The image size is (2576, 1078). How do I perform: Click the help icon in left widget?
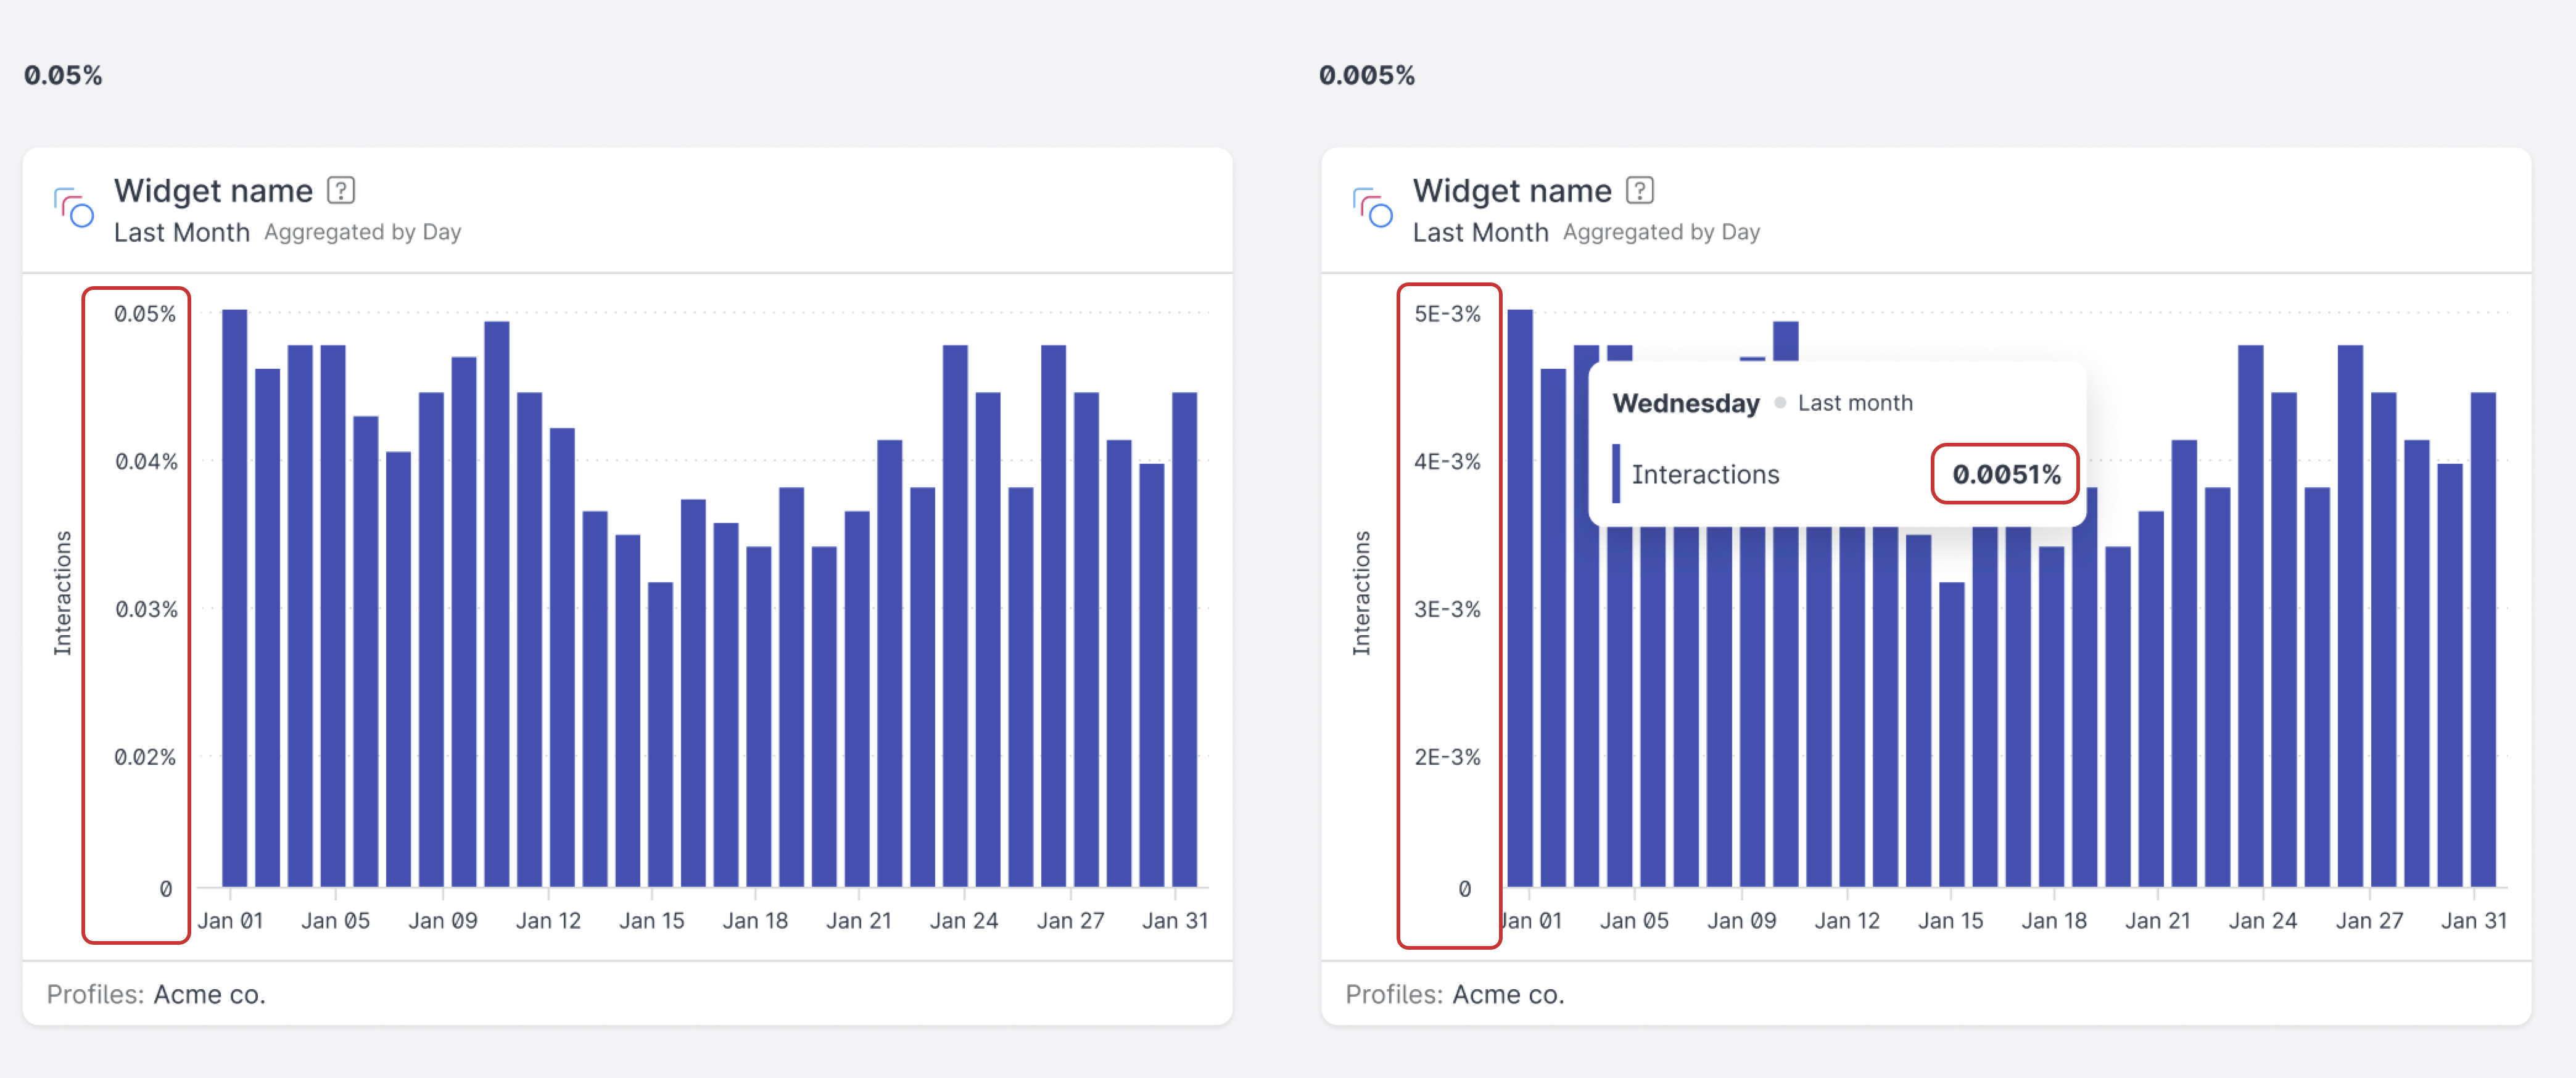click(341, 190)
